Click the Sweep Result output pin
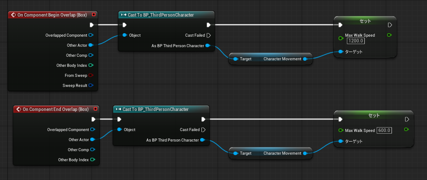Screen dimensions: 427x180 point(91,85)
